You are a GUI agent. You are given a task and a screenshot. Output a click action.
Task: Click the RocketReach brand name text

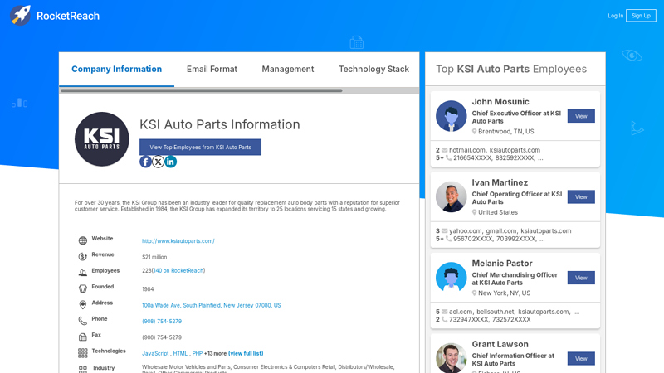(x=68, y=16)
